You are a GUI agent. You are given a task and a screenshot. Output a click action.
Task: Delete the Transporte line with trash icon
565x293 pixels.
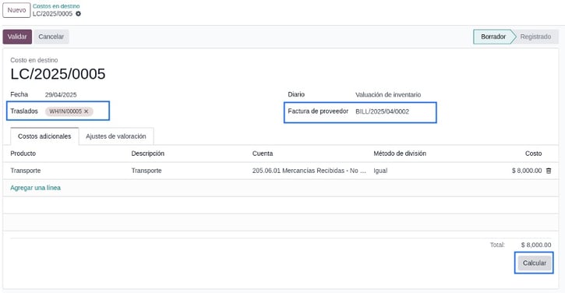pos(549,171)
